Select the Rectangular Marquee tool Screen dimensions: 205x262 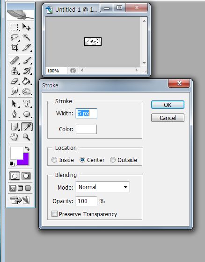pyautogui.click(x=15, y=27)
